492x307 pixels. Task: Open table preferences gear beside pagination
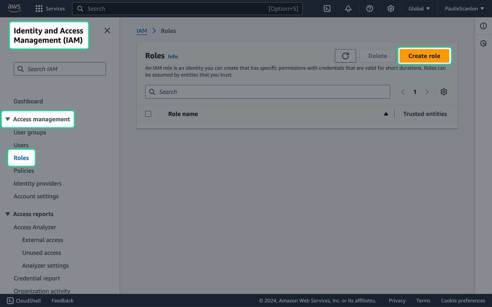443,91
